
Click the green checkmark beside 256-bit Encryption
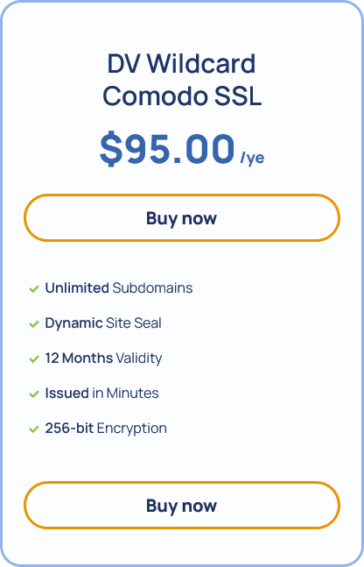tap(34, 429)
